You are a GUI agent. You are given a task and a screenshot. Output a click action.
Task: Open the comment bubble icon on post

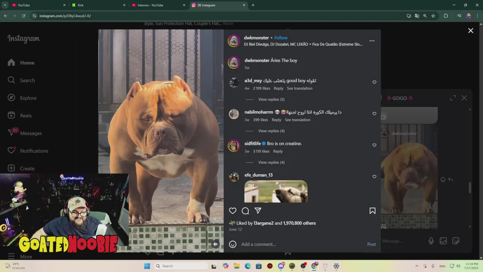[x=245, y=211]
